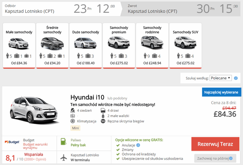Select the Samochody premium car category
The width and height of the screenshot is (243, 165).
119,46
